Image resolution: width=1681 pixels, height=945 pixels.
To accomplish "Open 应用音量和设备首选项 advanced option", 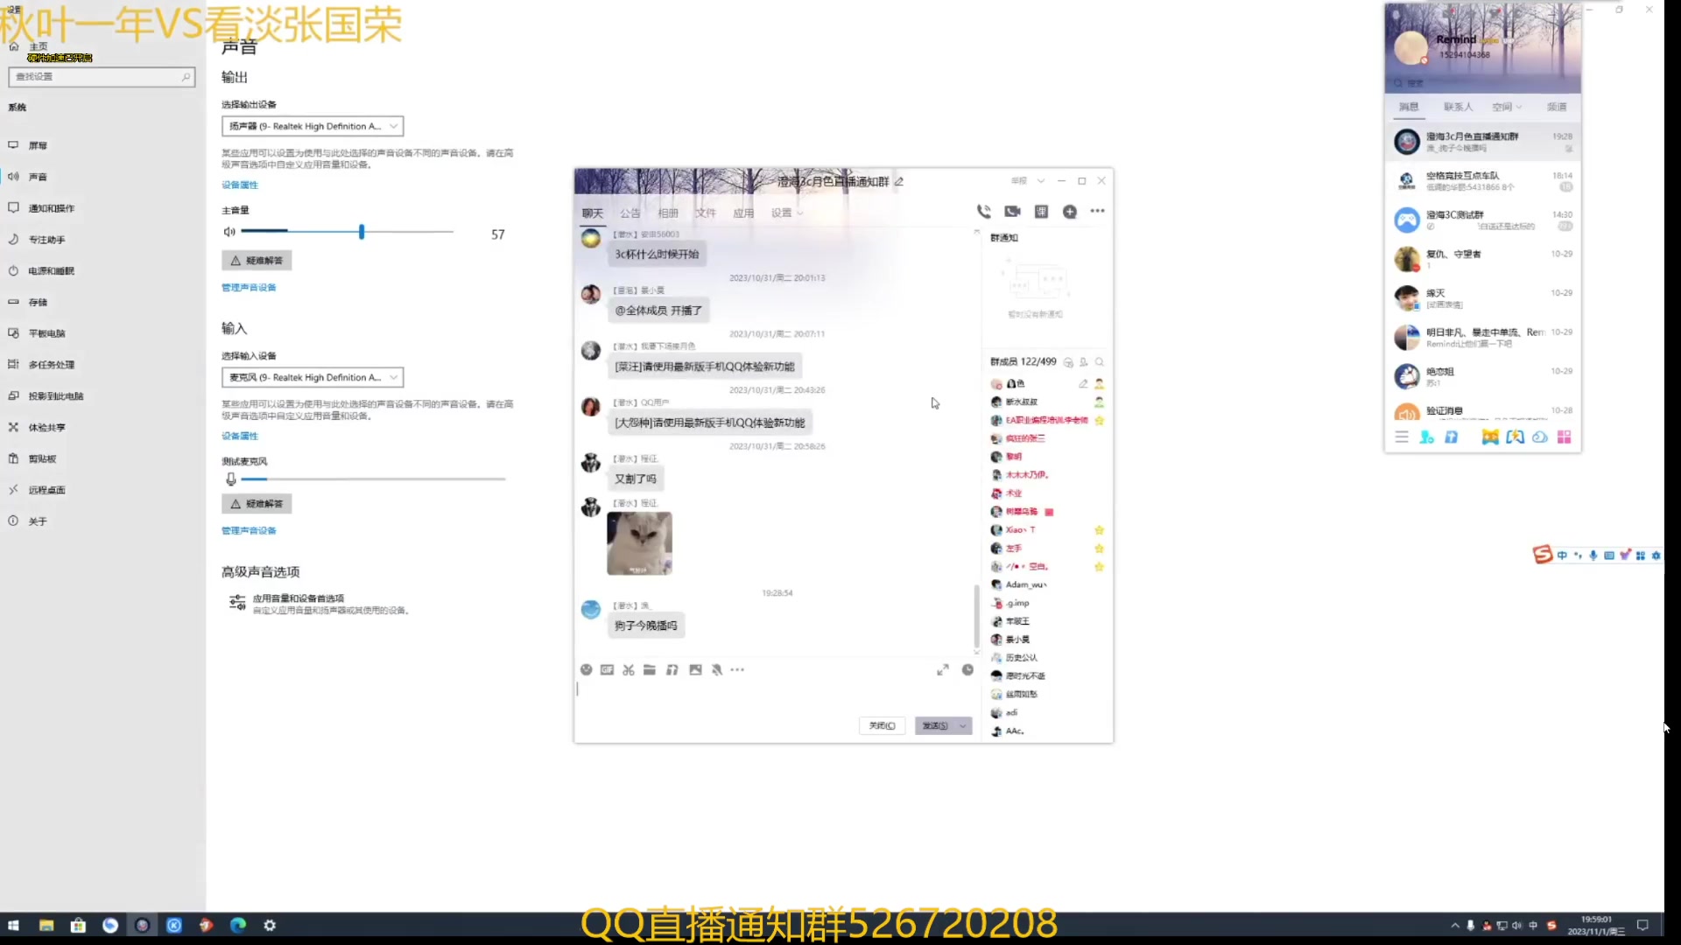I will 320,604.
